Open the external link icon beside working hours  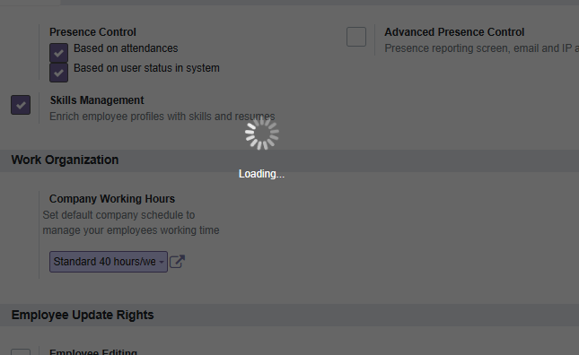click(177, 262)
